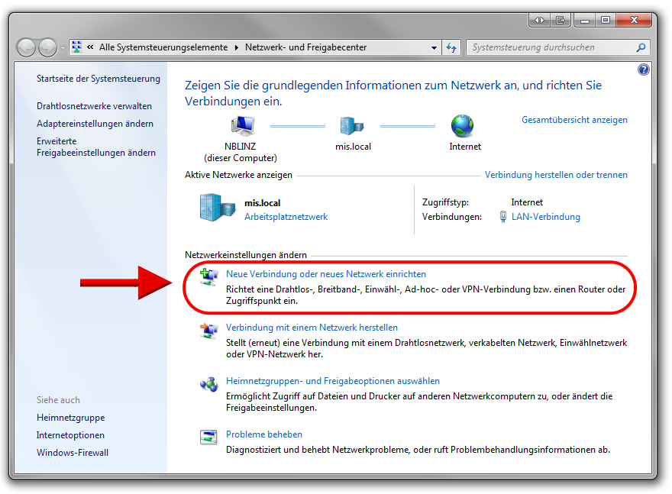672x494 pixels.
Task: Click Gesamtübersicht anzeigen link
Action: (574, 120)
